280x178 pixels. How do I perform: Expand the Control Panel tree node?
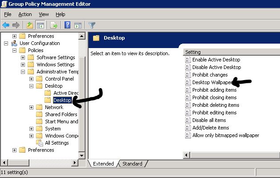(x=32, y=79)
